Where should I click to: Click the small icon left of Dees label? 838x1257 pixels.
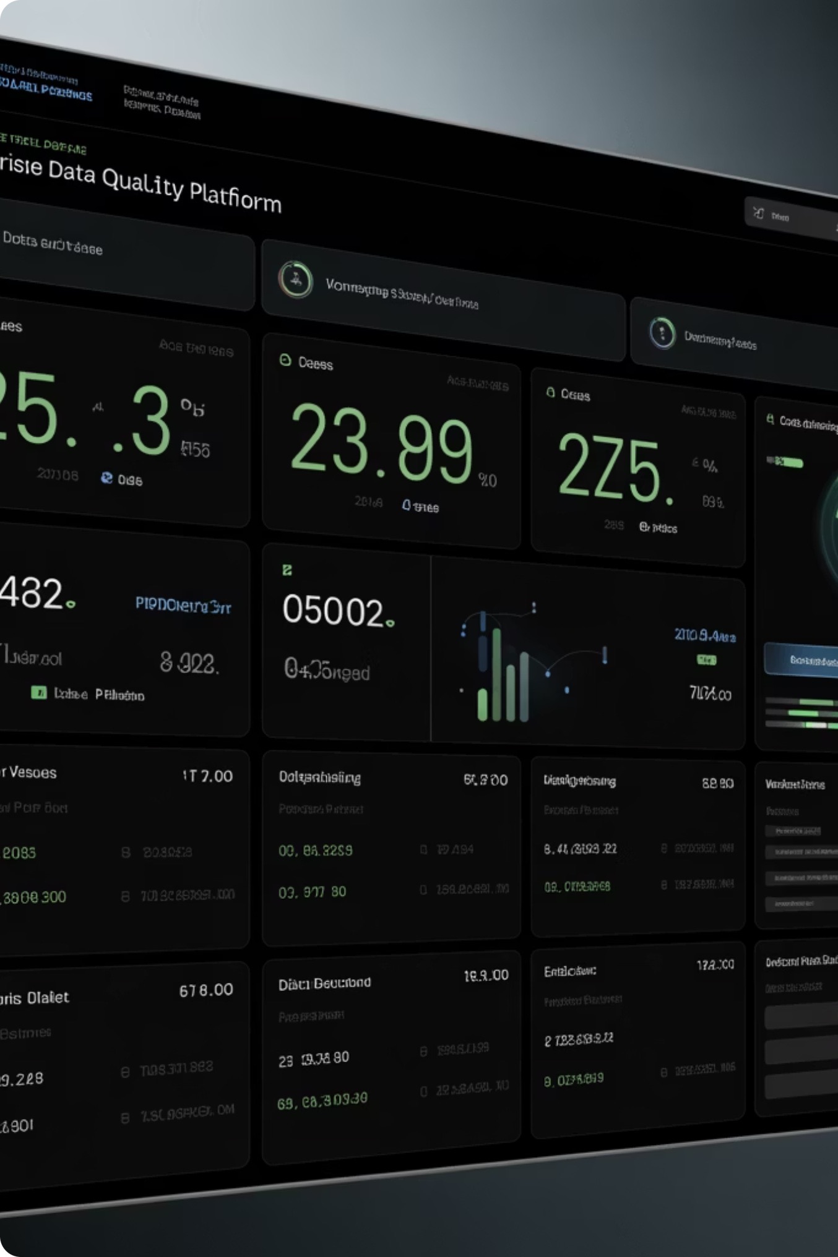tap(285, 360)
